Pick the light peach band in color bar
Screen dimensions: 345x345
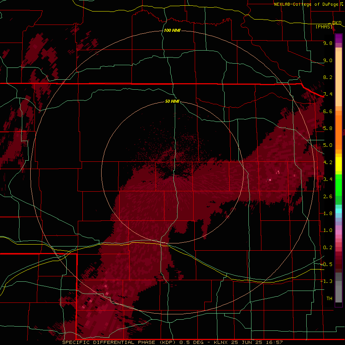point(338,79)
